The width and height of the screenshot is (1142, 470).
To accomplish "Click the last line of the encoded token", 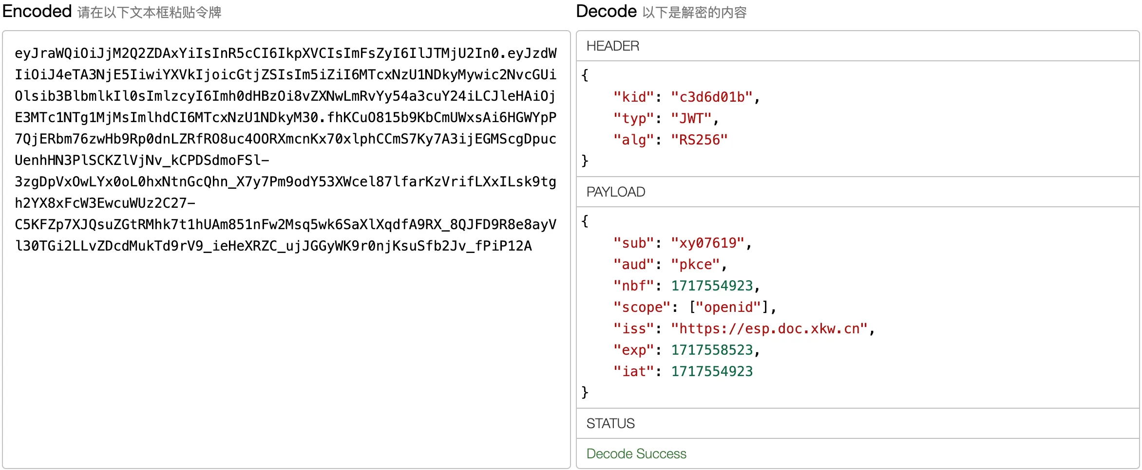I will click(x=273, y=246).
